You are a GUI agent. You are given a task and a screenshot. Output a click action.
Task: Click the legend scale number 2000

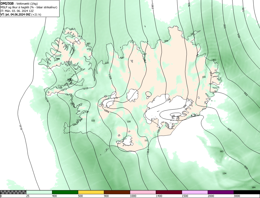[211, 196]
